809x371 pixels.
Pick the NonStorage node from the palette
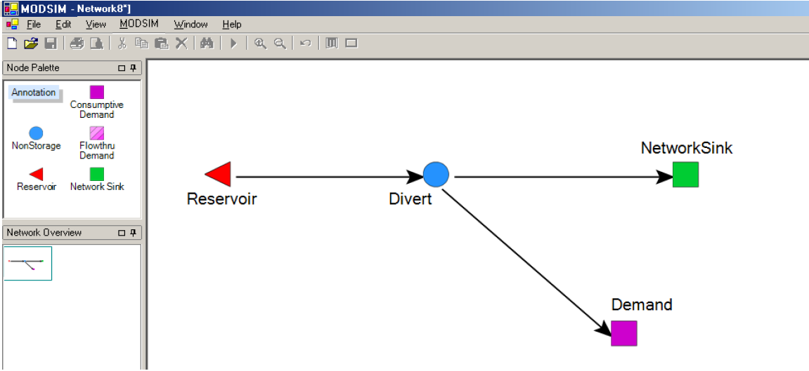(x=36, y=133)
